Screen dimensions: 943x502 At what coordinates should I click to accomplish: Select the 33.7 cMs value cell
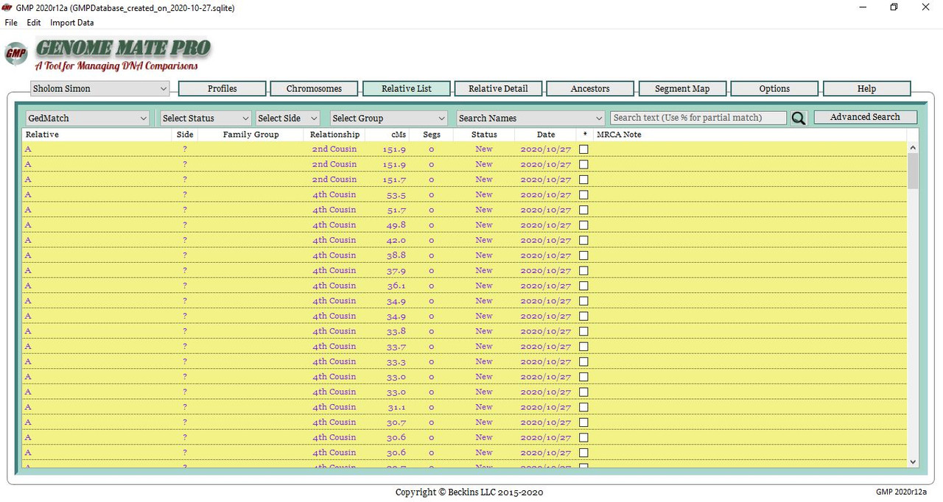coord(396,347)
